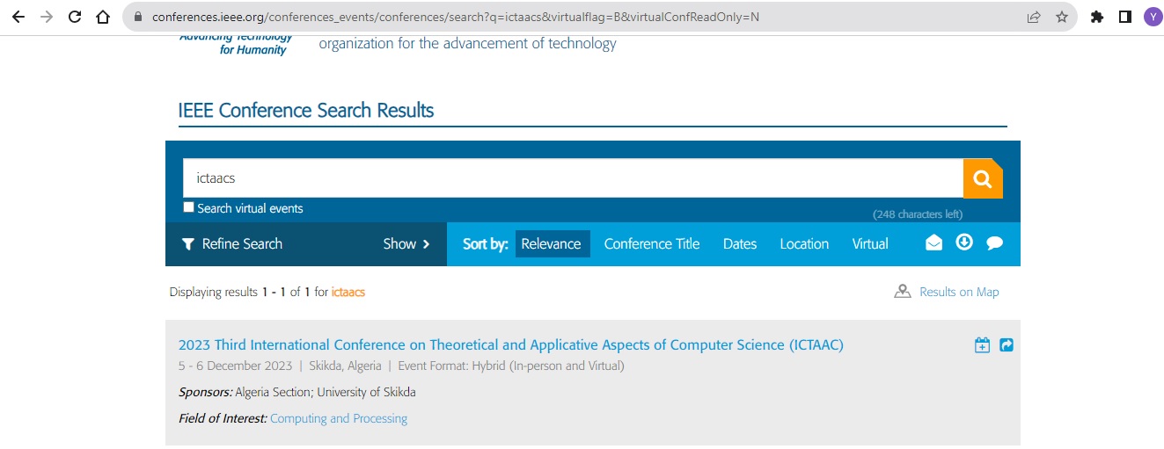
Task: Reload the page with the refresh icon
Action: 75,17
